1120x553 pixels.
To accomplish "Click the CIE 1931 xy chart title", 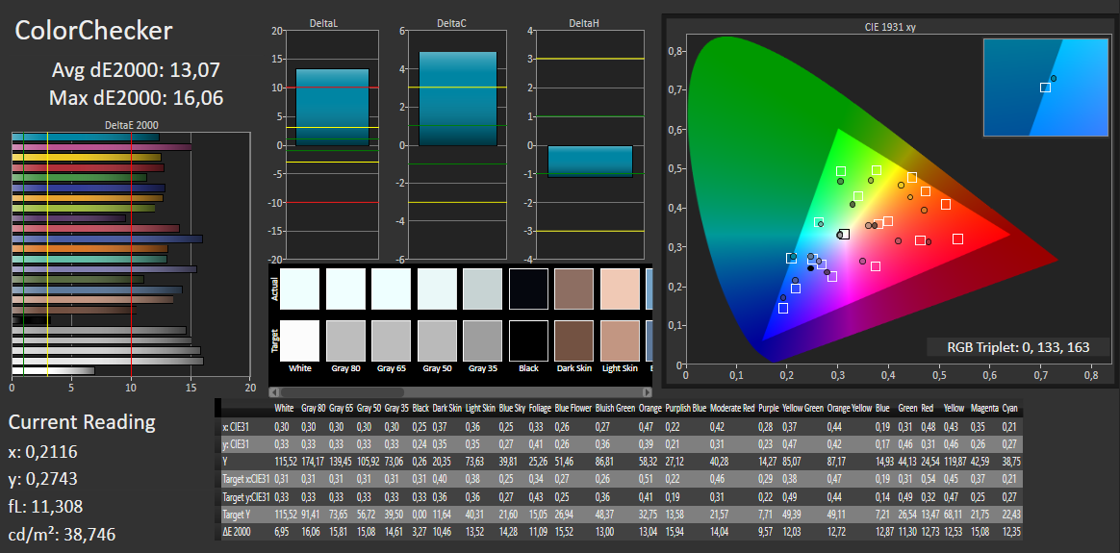I will click(x=890, y=27).
